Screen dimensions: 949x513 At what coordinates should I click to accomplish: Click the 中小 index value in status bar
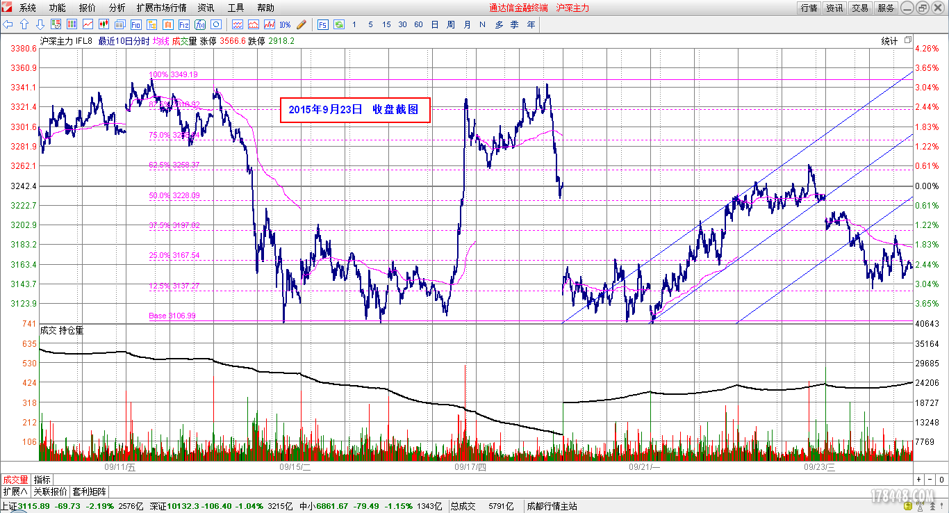333,506
